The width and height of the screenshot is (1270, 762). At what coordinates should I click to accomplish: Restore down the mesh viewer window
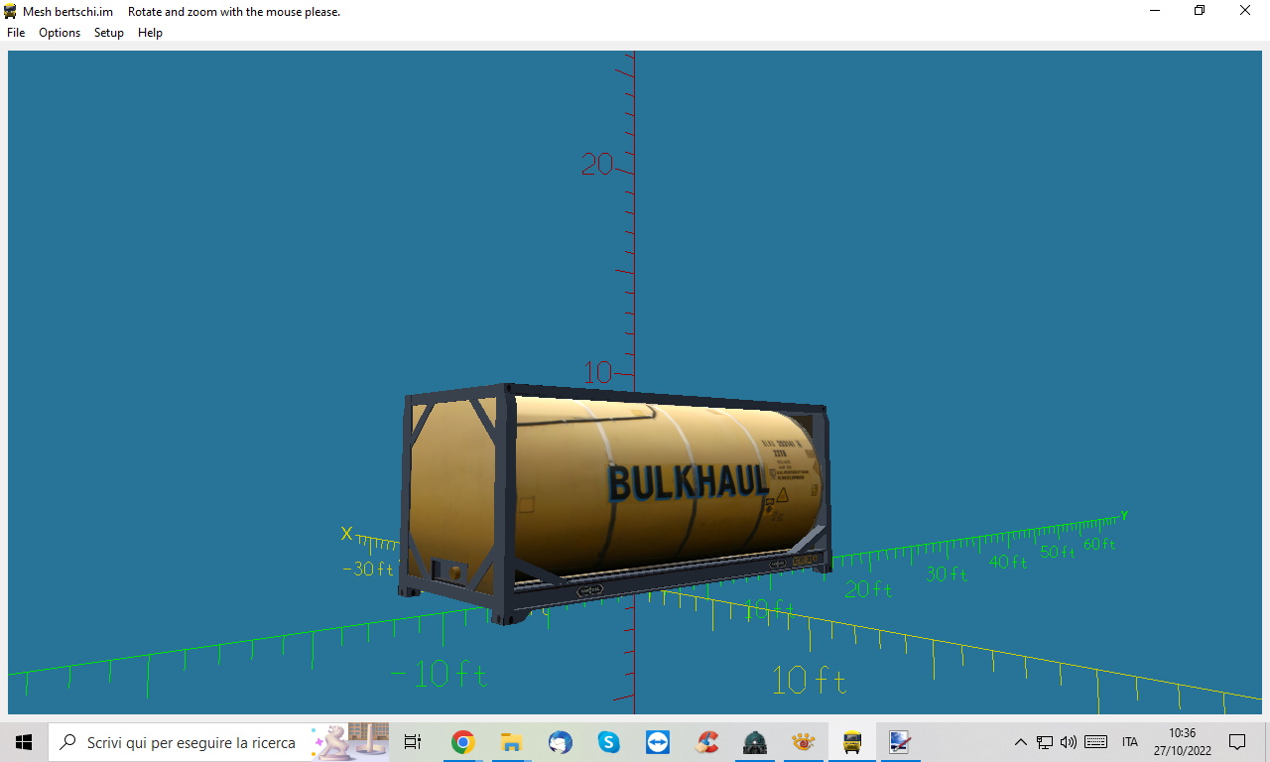[x=1200, y=11]
